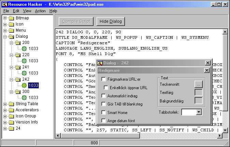Click the folder icon next to 220

click(18, 55)
